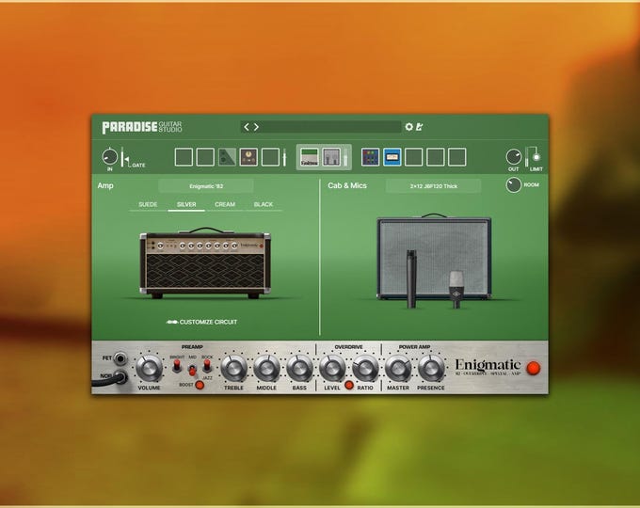Image resolution: width=640 pixels, height=508 pixels.
Task: Adjust the IN input gain knob
Action: (x=109, y=157)
